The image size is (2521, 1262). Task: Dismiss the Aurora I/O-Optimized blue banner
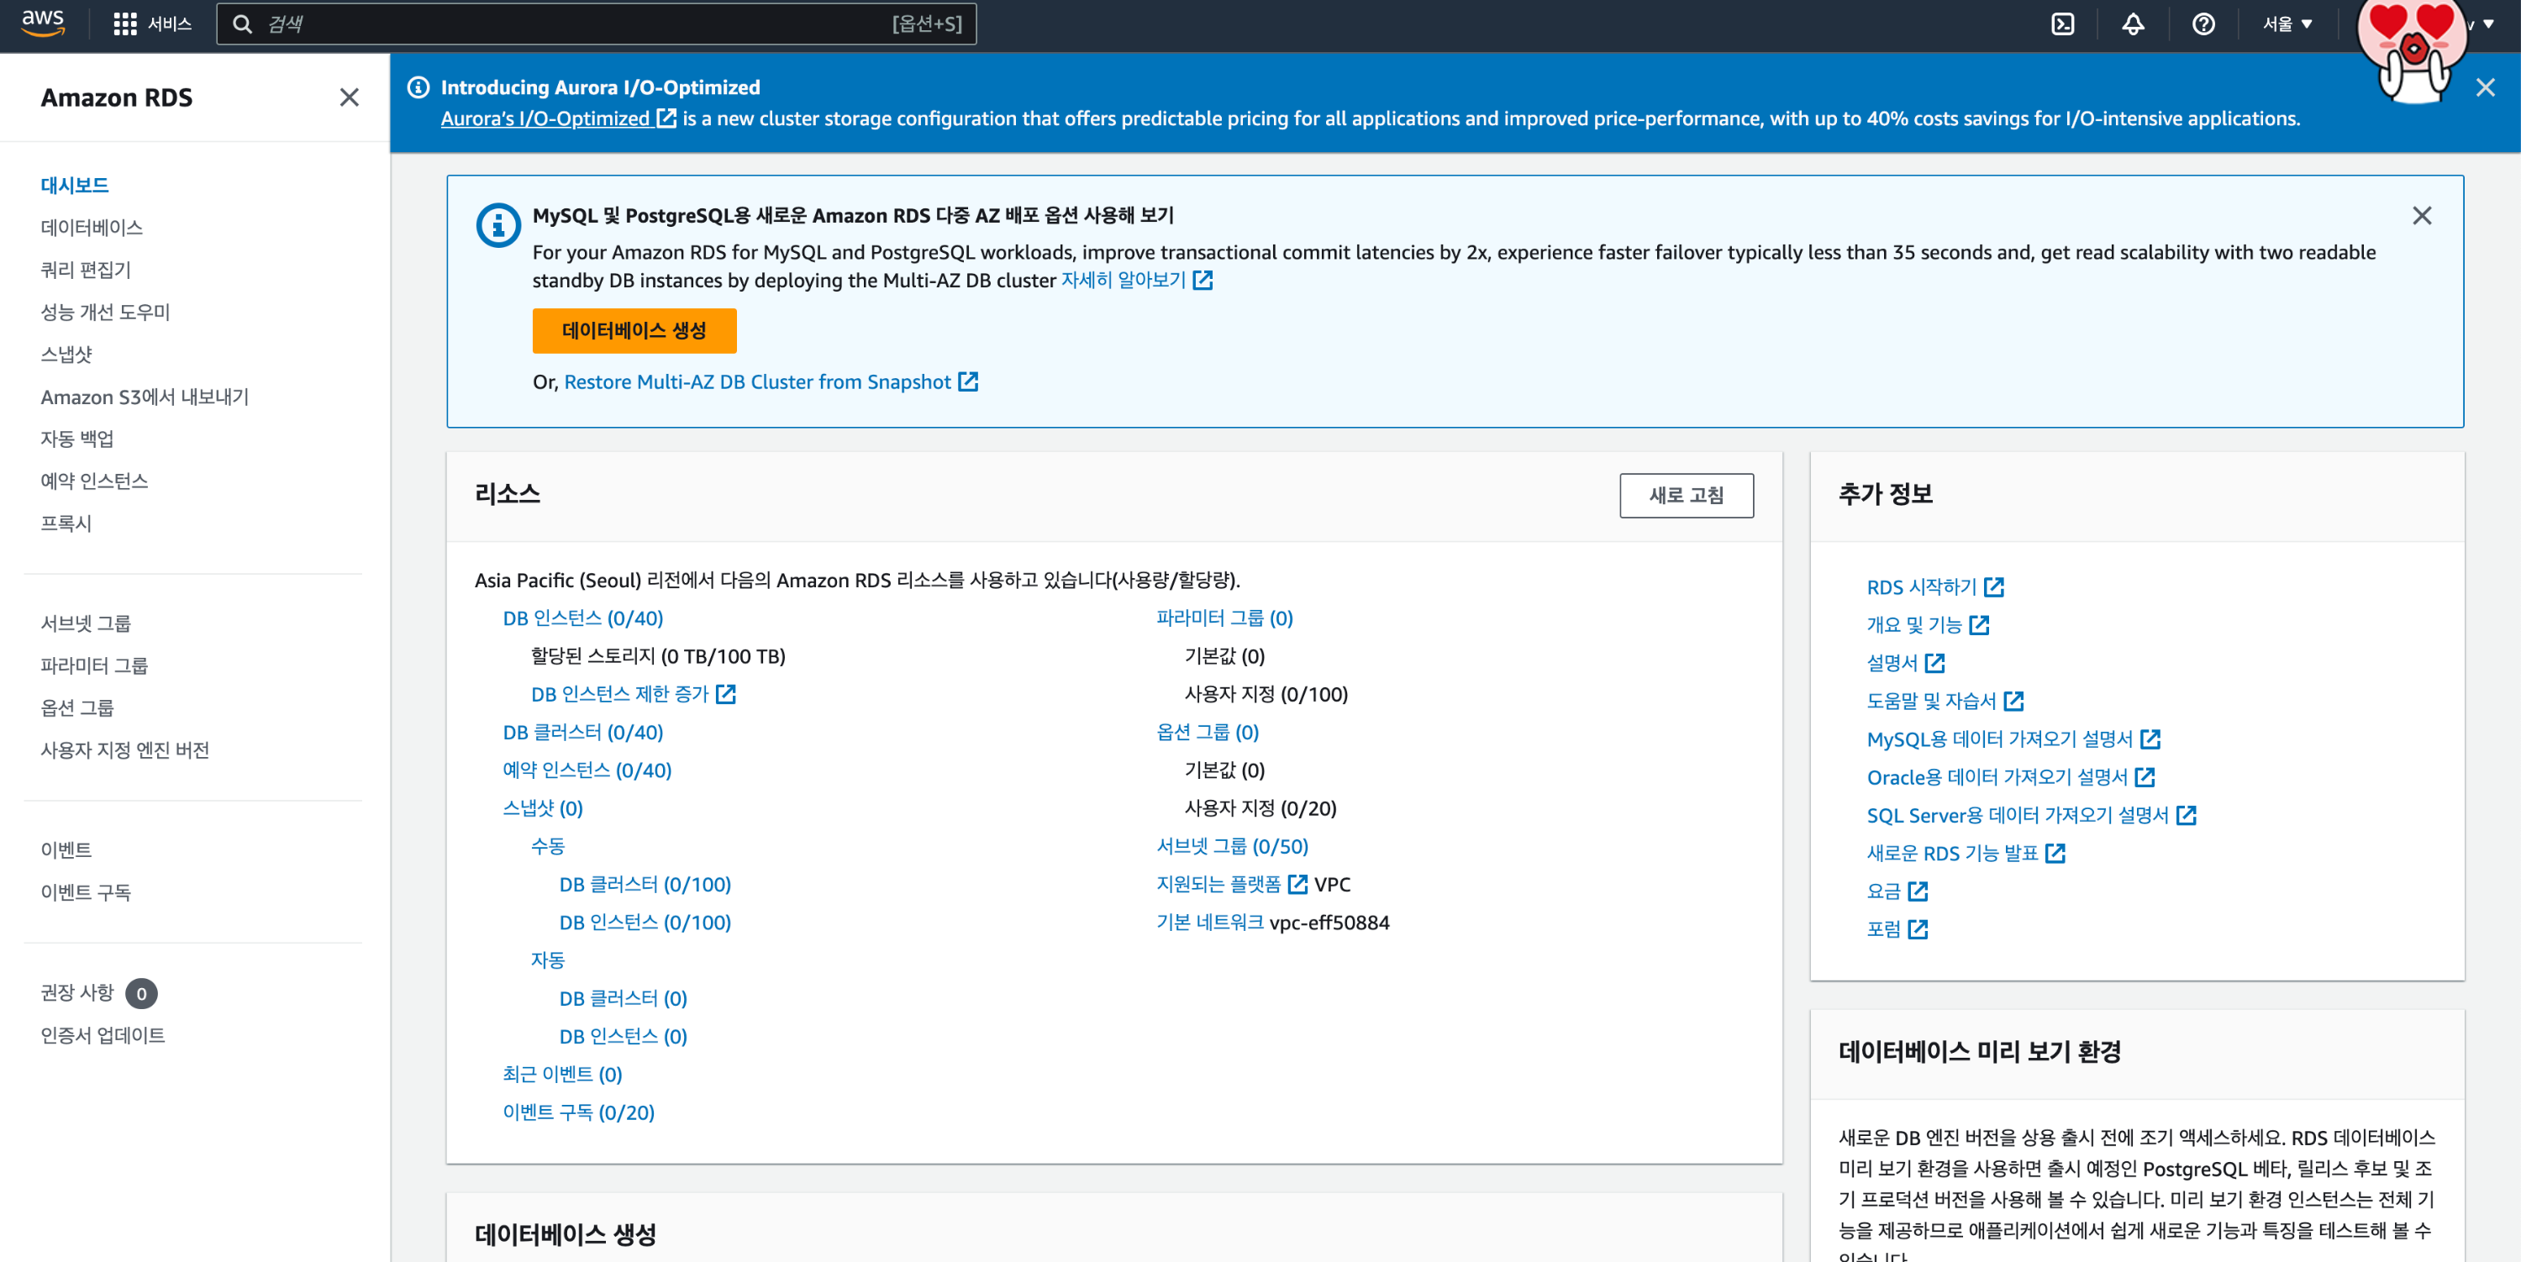click(x=2485, y=88)
